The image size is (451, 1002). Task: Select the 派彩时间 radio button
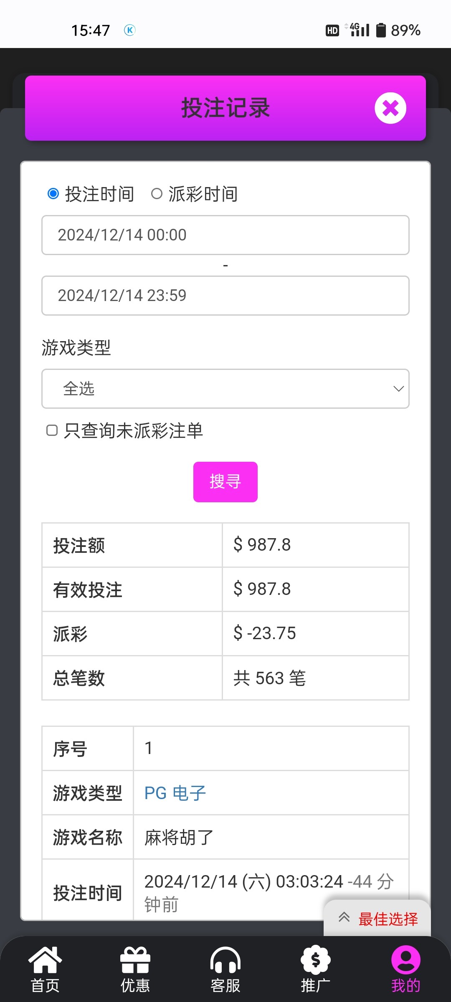(x=157, y=194)
